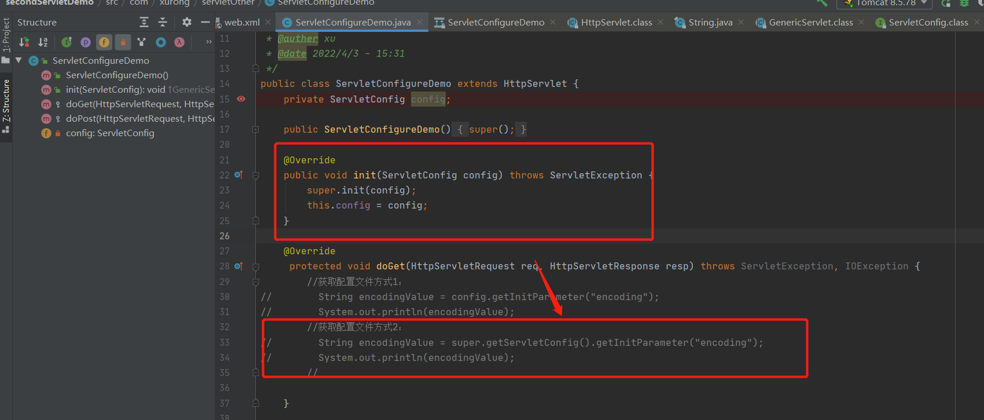
Task: Select doPost method in Structure tree
Action: tap(140, 119)
